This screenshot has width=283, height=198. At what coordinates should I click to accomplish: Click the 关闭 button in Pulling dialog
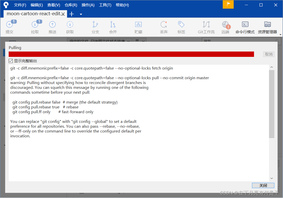263,185
